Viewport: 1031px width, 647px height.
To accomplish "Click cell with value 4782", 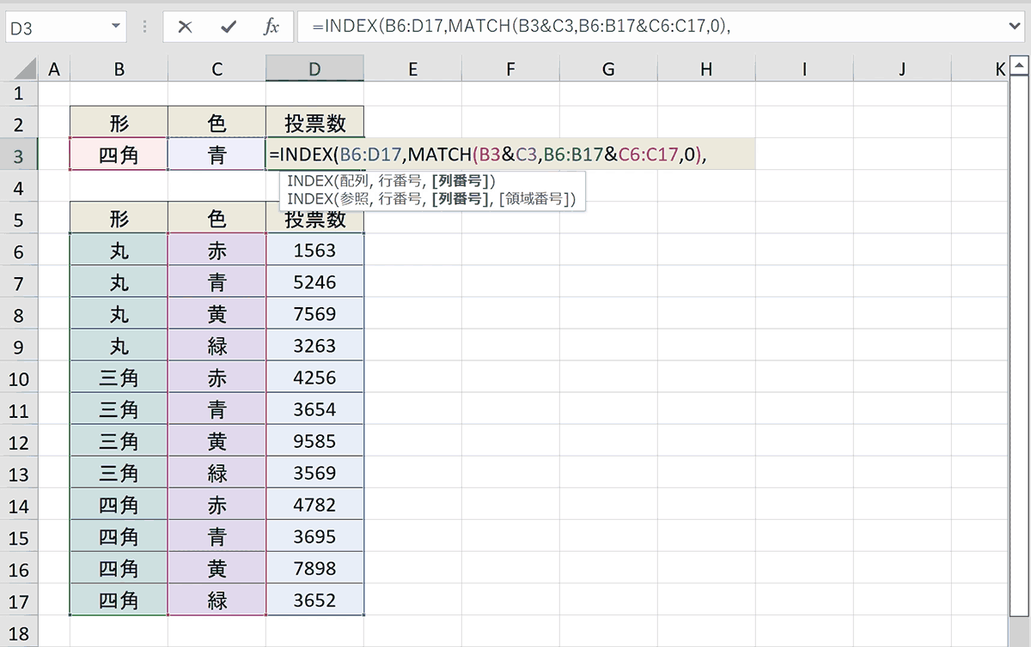I will point(314,505).
